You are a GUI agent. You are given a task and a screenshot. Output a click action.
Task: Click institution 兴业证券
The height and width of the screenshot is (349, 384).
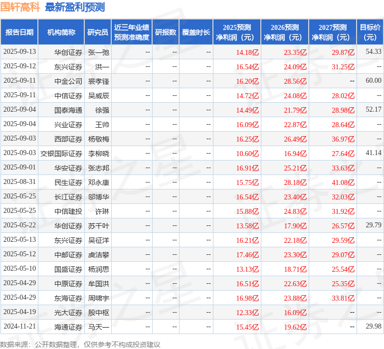68,125
